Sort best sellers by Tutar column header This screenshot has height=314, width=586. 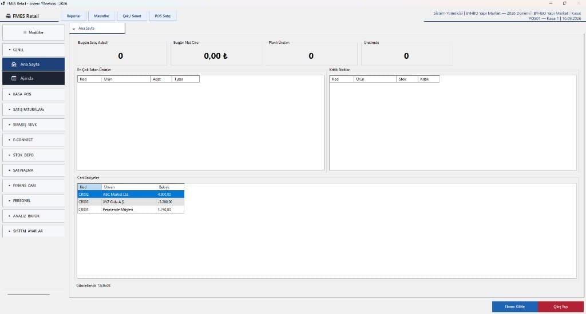tap(186, 79)
